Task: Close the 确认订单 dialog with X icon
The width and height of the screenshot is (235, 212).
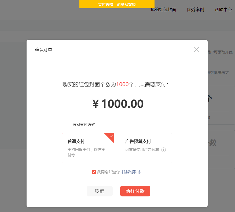Action: click(196, 49)
